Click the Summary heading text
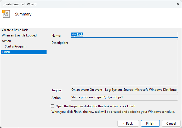182x128 pixels. pyautogui.click(x=23, y=14)
